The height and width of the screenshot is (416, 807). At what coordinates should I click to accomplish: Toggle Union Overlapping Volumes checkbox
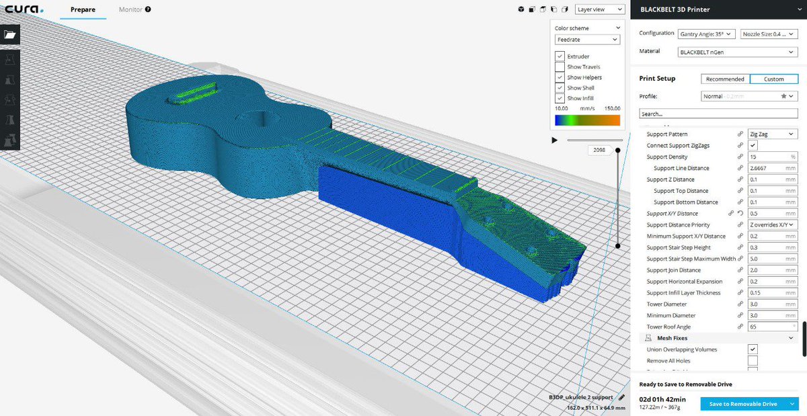(x=753, y=349)
